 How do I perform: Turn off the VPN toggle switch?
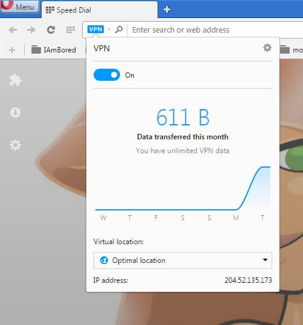coord(107,75)
